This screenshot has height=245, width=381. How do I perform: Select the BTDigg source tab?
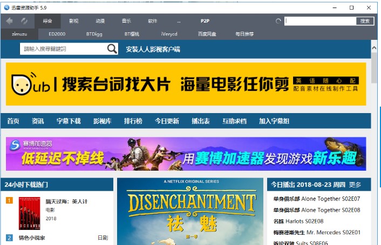tap(94, 34)
